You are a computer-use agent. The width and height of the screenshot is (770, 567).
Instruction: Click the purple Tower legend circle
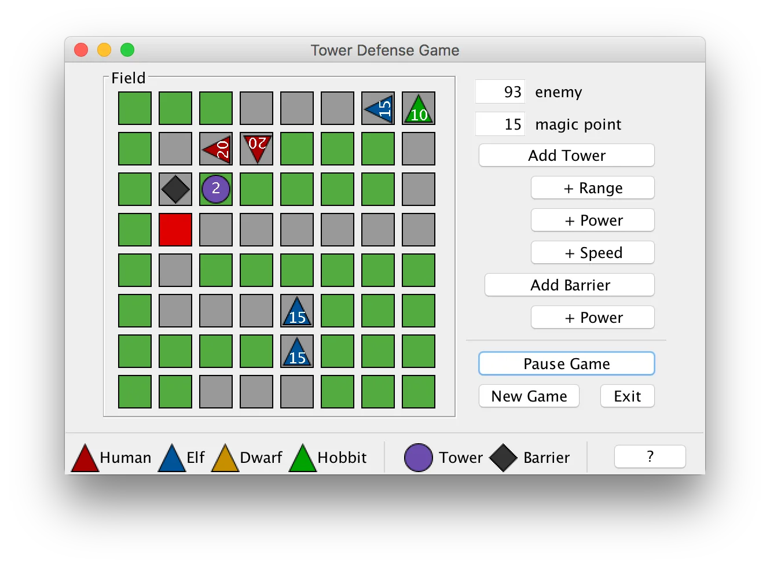[x=419, y=458]
